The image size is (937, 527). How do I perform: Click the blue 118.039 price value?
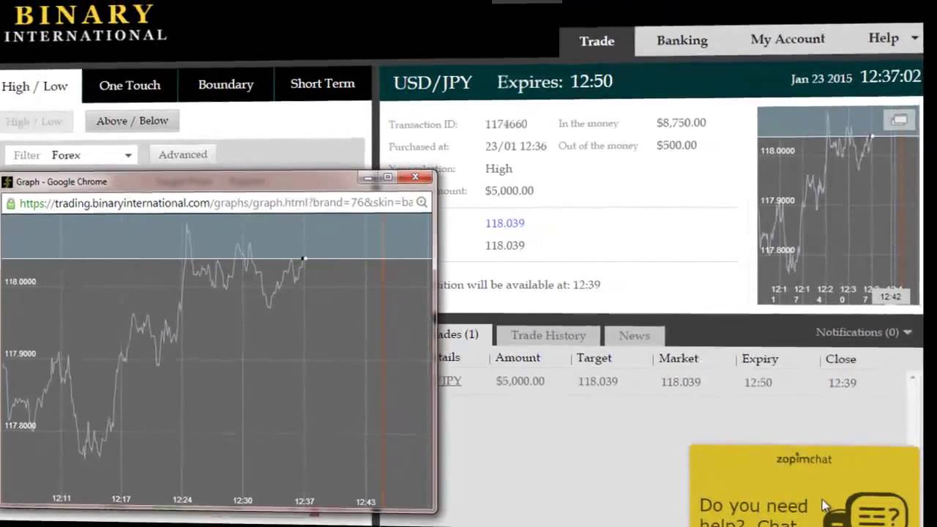click(x=504, y=223)
